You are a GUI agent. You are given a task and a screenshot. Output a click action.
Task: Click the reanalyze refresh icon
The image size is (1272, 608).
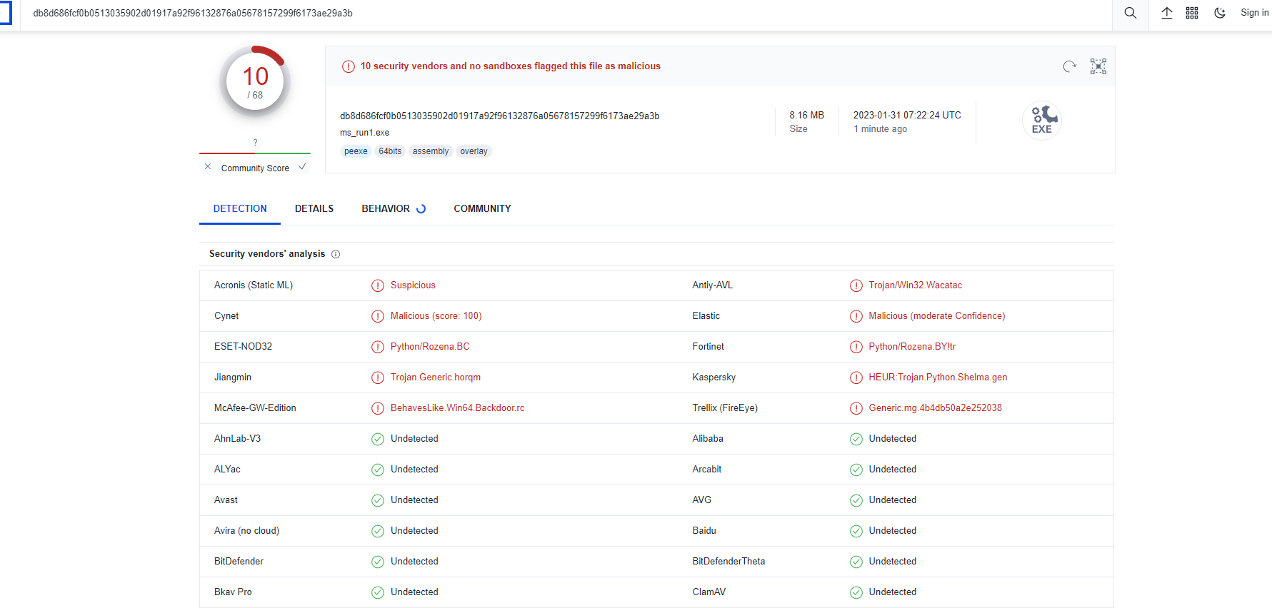1069,66
